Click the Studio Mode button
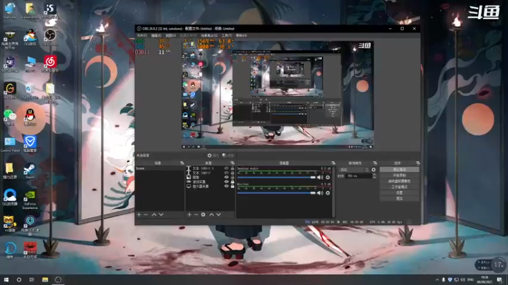The width and height of the screenshot is (508, 285). coord(399,187)
